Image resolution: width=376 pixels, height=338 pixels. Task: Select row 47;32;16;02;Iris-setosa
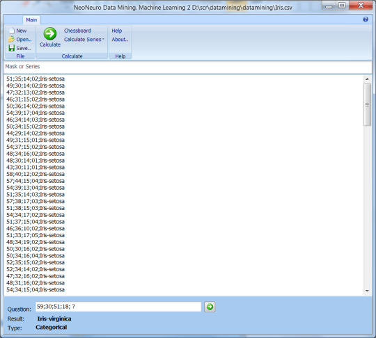point(36,276)
